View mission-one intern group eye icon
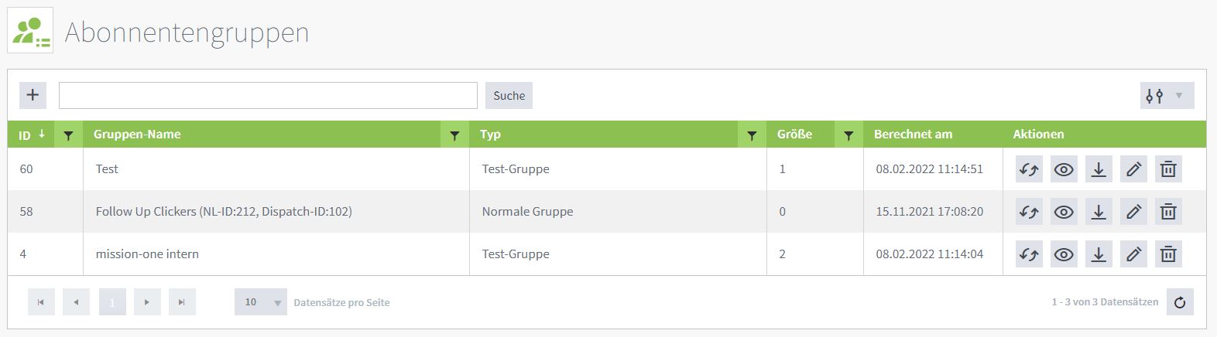 click(1064, 254)
